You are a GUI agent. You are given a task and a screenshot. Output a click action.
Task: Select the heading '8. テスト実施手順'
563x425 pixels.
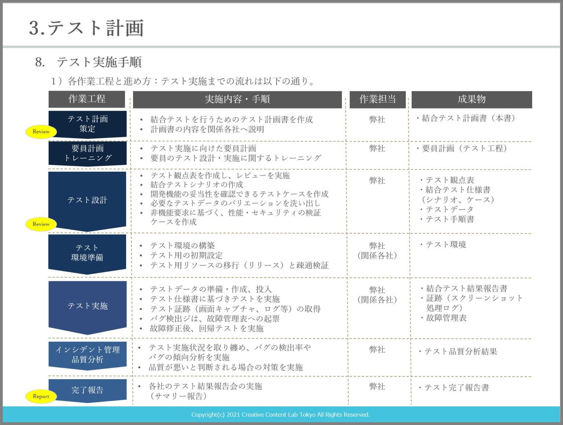click(x=88, y=62)
